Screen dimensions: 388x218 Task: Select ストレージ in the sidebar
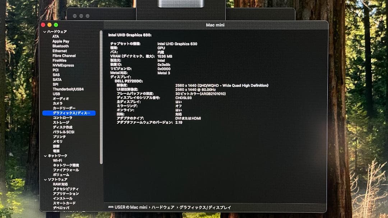coord(61,122)
